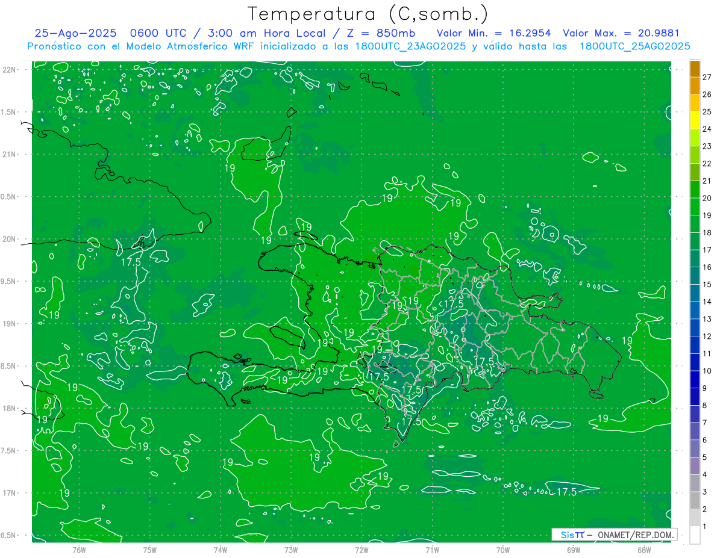Screen dimensions: 723x558
Task: Click the color scale label "26"
Action: click(x=707, y=95)
